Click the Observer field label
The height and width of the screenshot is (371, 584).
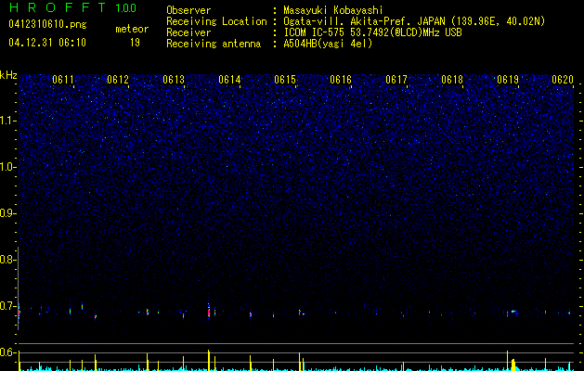pyautogui.click(x=188, y=10)
